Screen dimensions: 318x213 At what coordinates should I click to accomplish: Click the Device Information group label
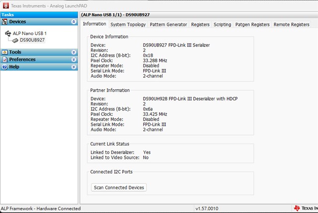tap(109, 37)
